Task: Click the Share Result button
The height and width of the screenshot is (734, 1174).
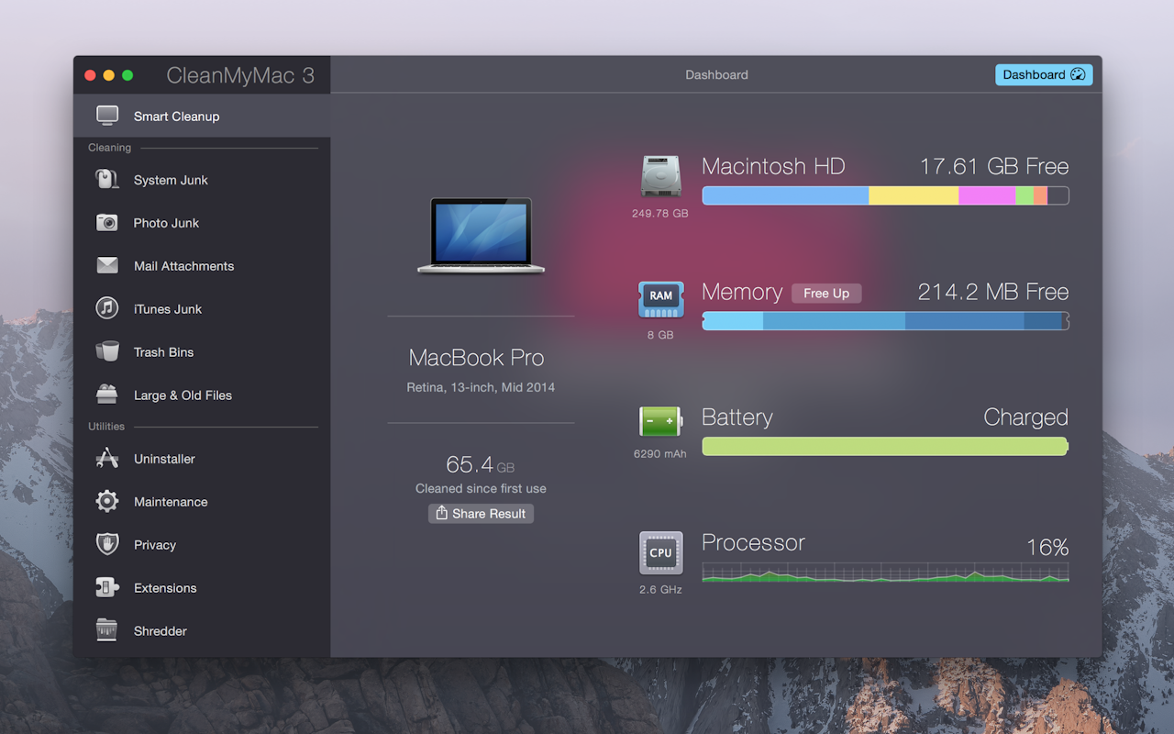Action: click(481, 514)
